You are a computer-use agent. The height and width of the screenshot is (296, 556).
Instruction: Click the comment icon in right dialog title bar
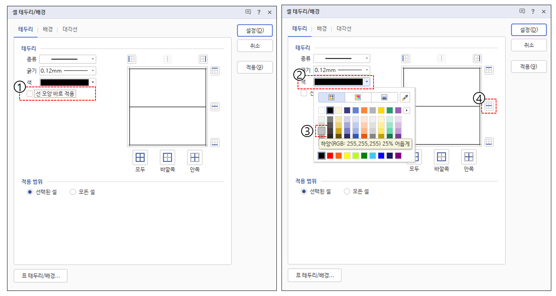[522, 12]
